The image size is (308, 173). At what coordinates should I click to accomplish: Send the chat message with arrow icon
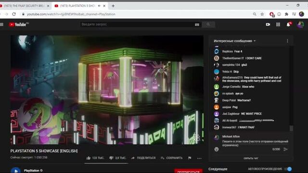click(285, 149)
